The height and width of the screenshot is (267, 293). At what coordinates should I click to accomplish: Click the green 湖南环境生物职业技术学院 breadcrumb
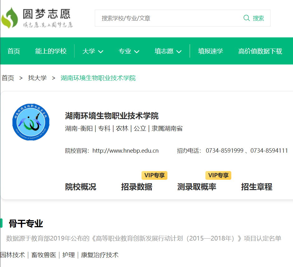click(98, 78)
